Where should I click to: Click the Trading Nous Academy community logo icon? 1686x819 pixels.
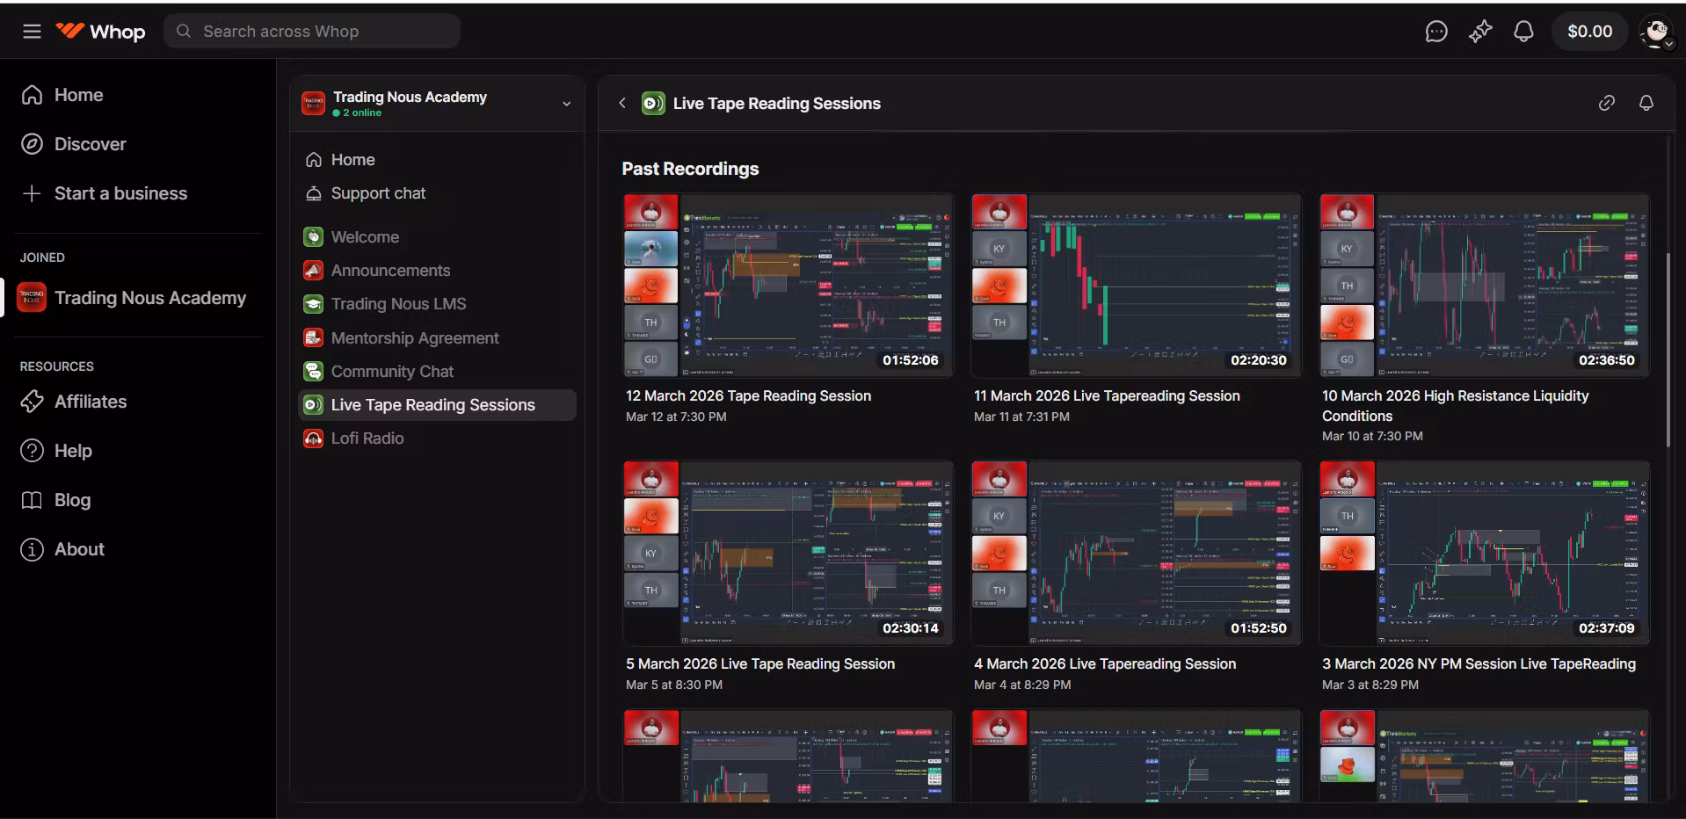314,104
